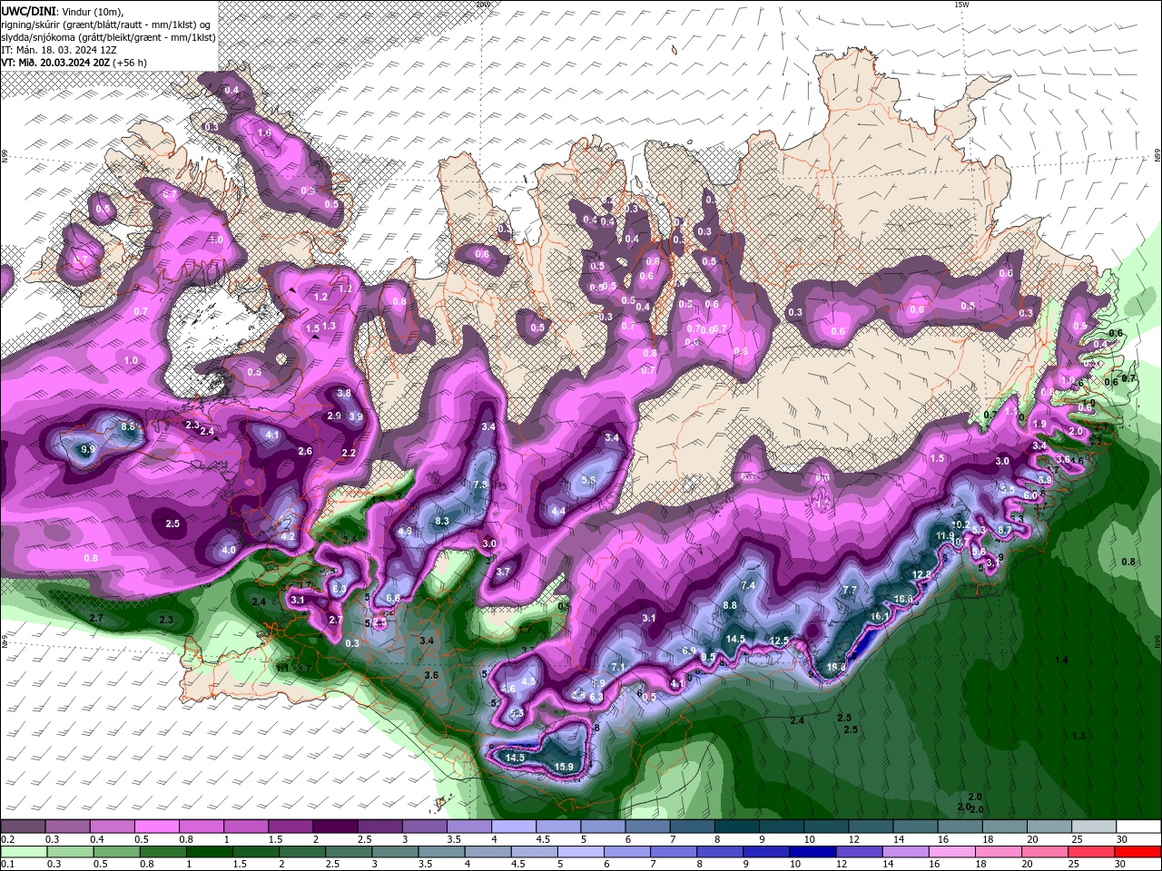
Task: Click the 7.7 precipitation value
Action: click(850, 590)
